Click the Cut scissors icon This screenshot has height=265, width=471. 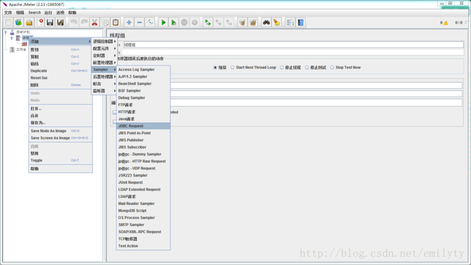(x=95, y=22)
